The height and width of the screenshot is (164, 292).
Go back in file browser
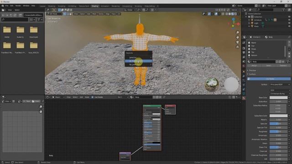pos(3,15)
